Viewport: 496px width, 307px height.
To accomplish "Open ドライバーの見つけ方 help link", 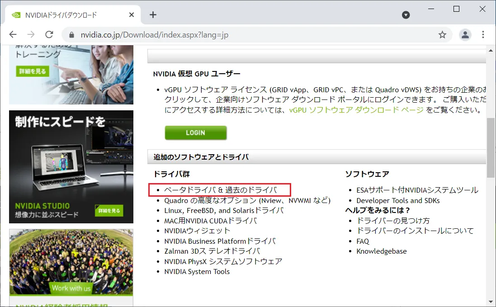I will coord(393,221).
